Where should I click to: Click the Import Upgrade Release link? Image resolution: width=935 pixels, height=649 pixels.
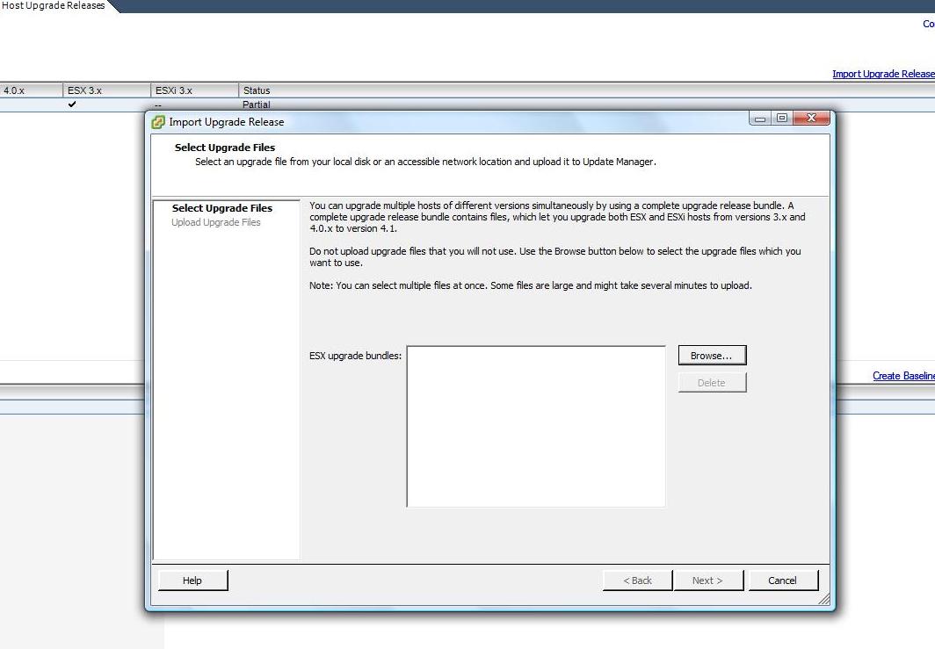pos(884,74)
